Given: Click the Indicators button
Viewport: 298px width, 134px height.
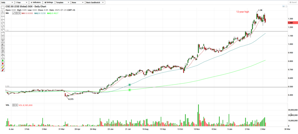Looking at the screenshot, I should [x=35, y=2].
